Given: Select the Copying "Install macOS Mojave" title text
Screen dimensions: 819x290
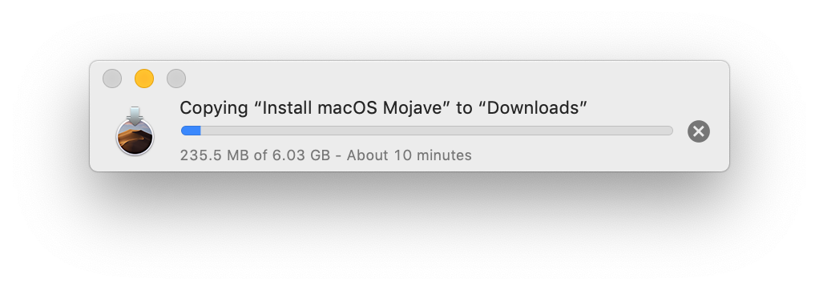Looking at the screenshot, I should tap(316, 108).
